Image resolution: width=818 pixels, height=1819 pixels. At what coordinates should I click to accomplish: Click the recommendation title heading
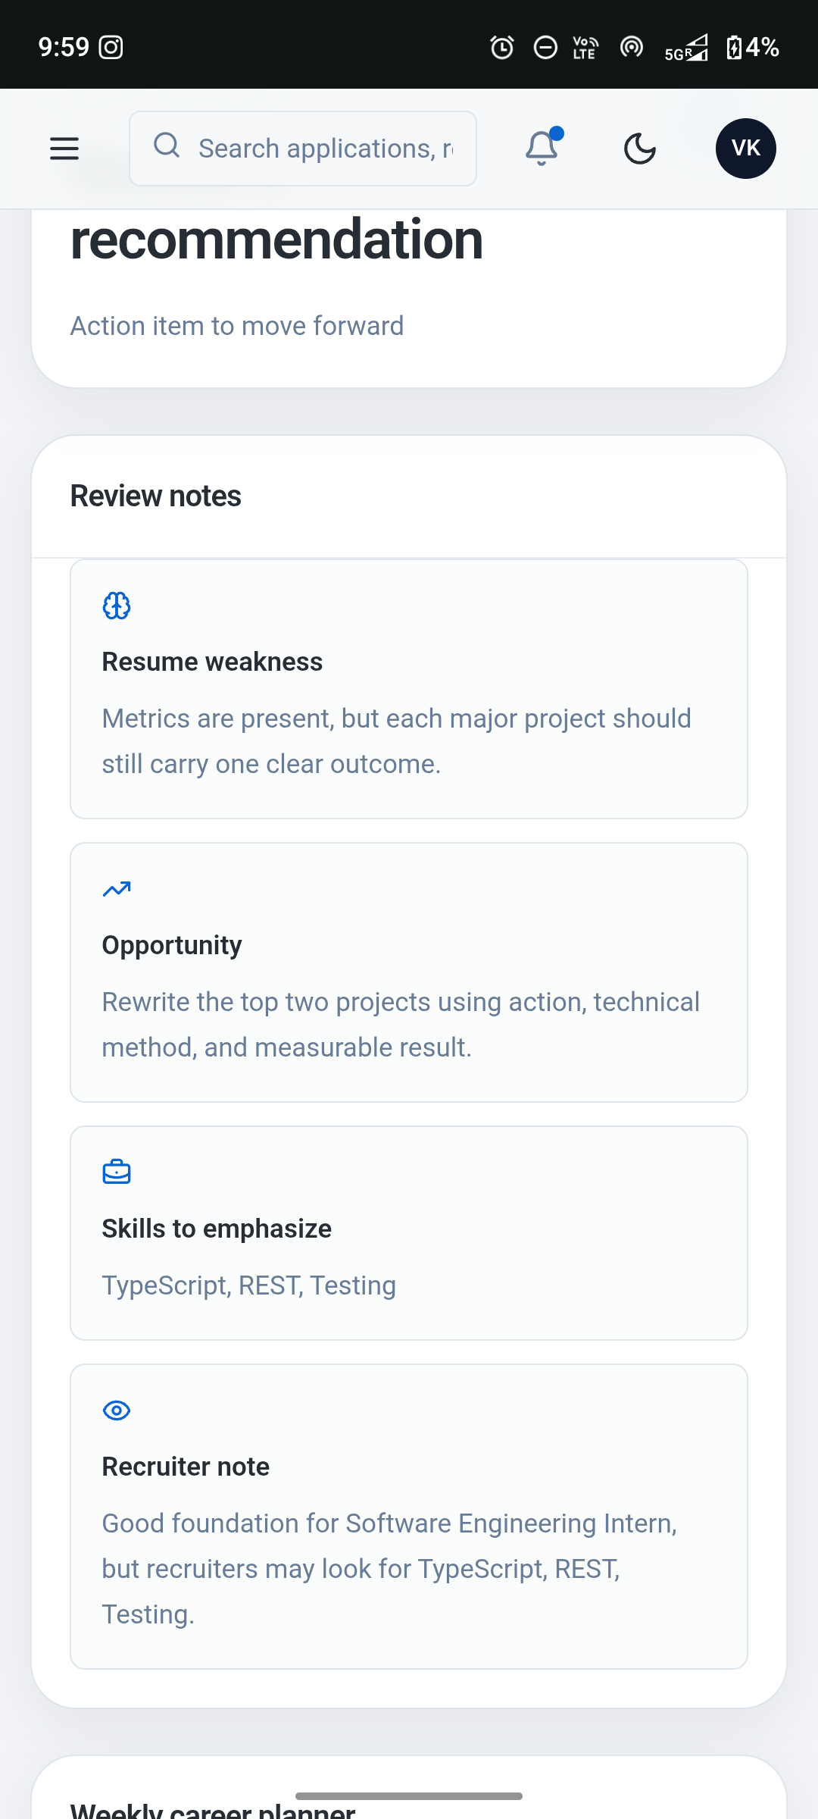coord(276,240)
